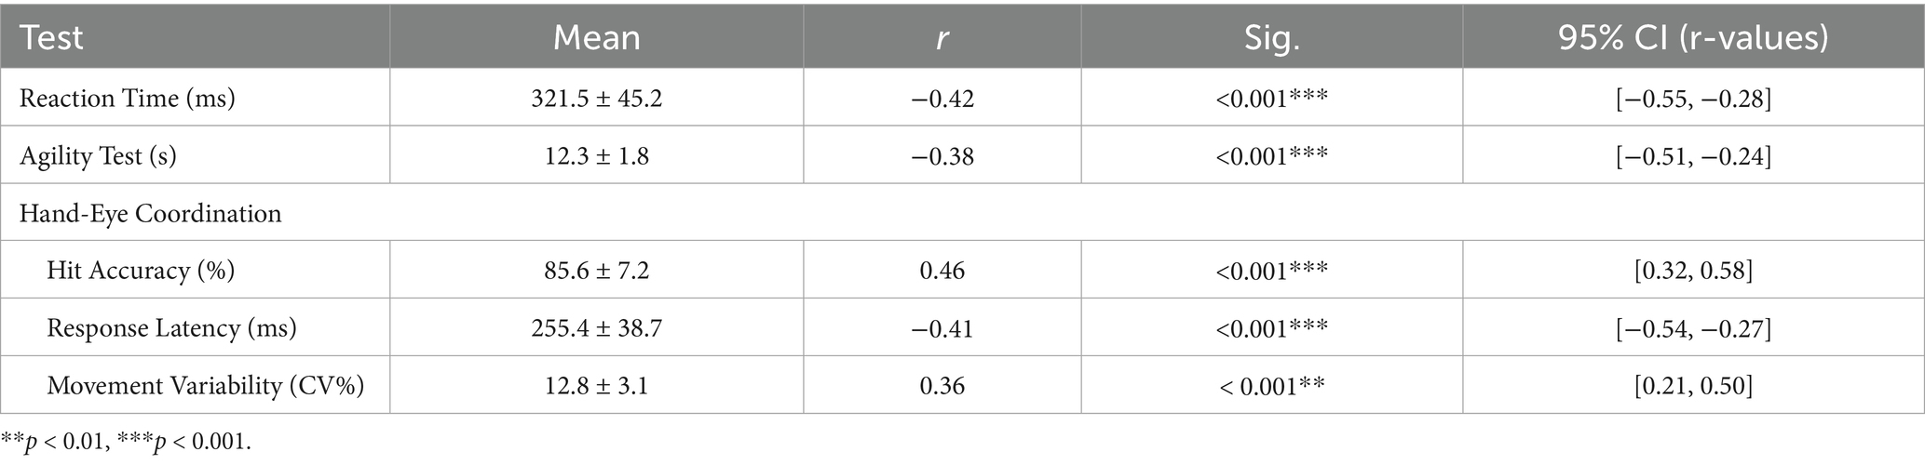1925x465 pixels.
Task: Click the mean value 321.5 ± 45.2
Action: point(596,99)
